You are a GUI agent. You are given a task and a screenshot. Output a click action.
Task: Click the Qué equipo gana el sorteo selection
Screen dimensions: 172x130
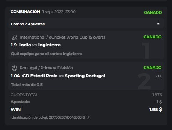[46, 54]
